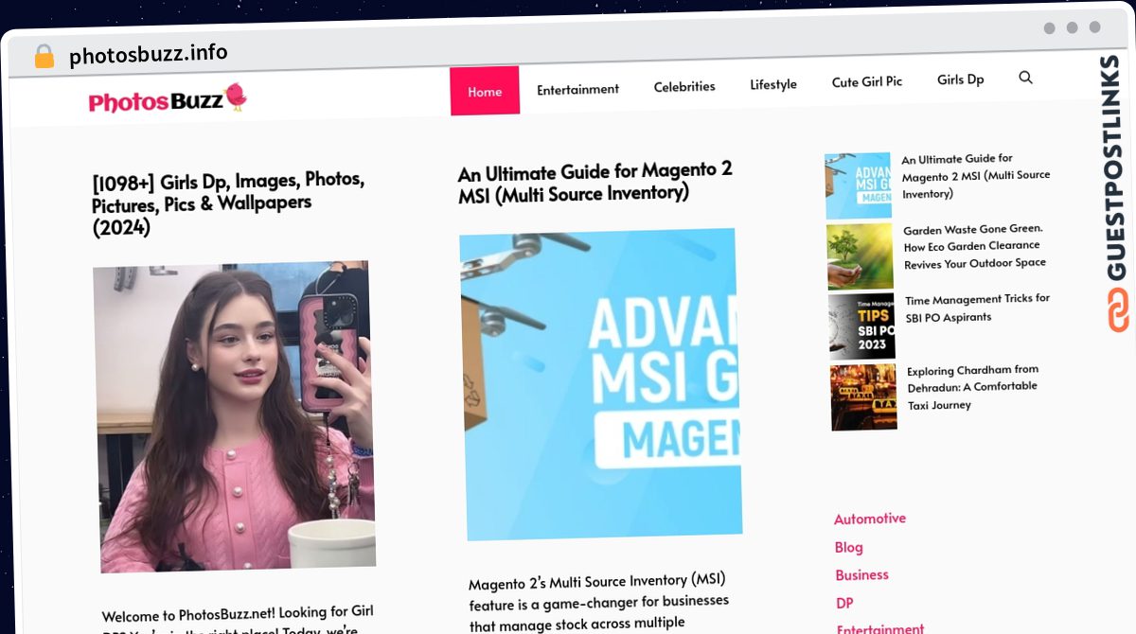Open the Magento 2 MSI article headline
This screenshot has height=634, width=1136.
coord(595,182)
